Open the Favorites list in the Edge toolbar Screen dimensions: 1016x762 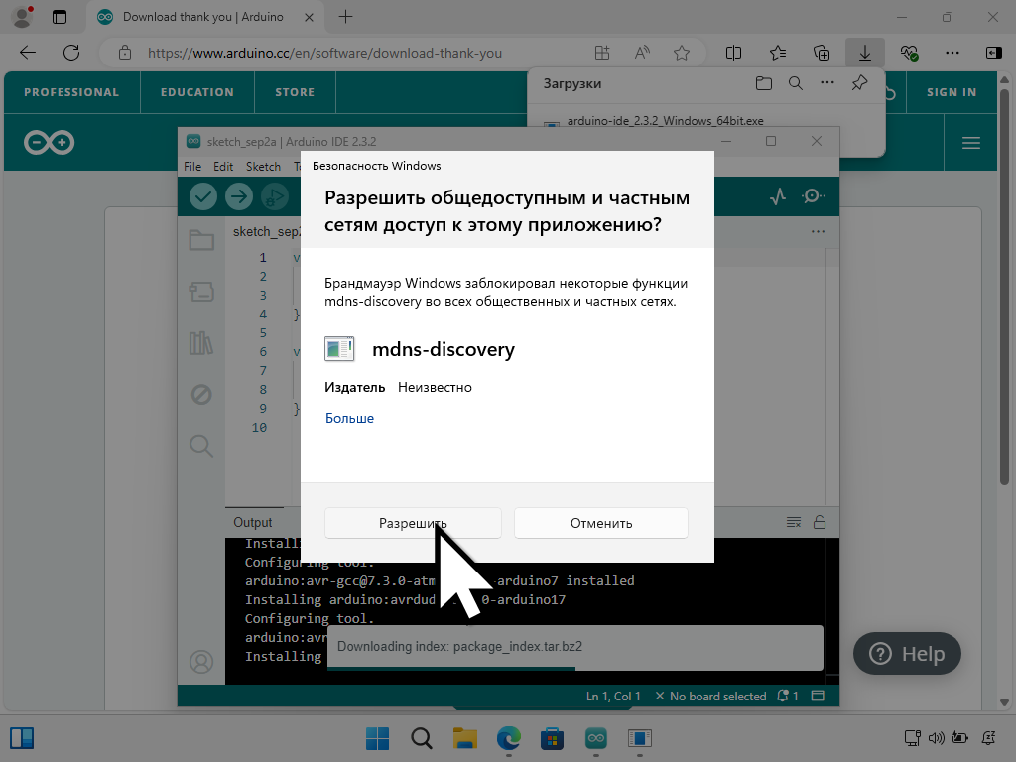pos(778,53)
